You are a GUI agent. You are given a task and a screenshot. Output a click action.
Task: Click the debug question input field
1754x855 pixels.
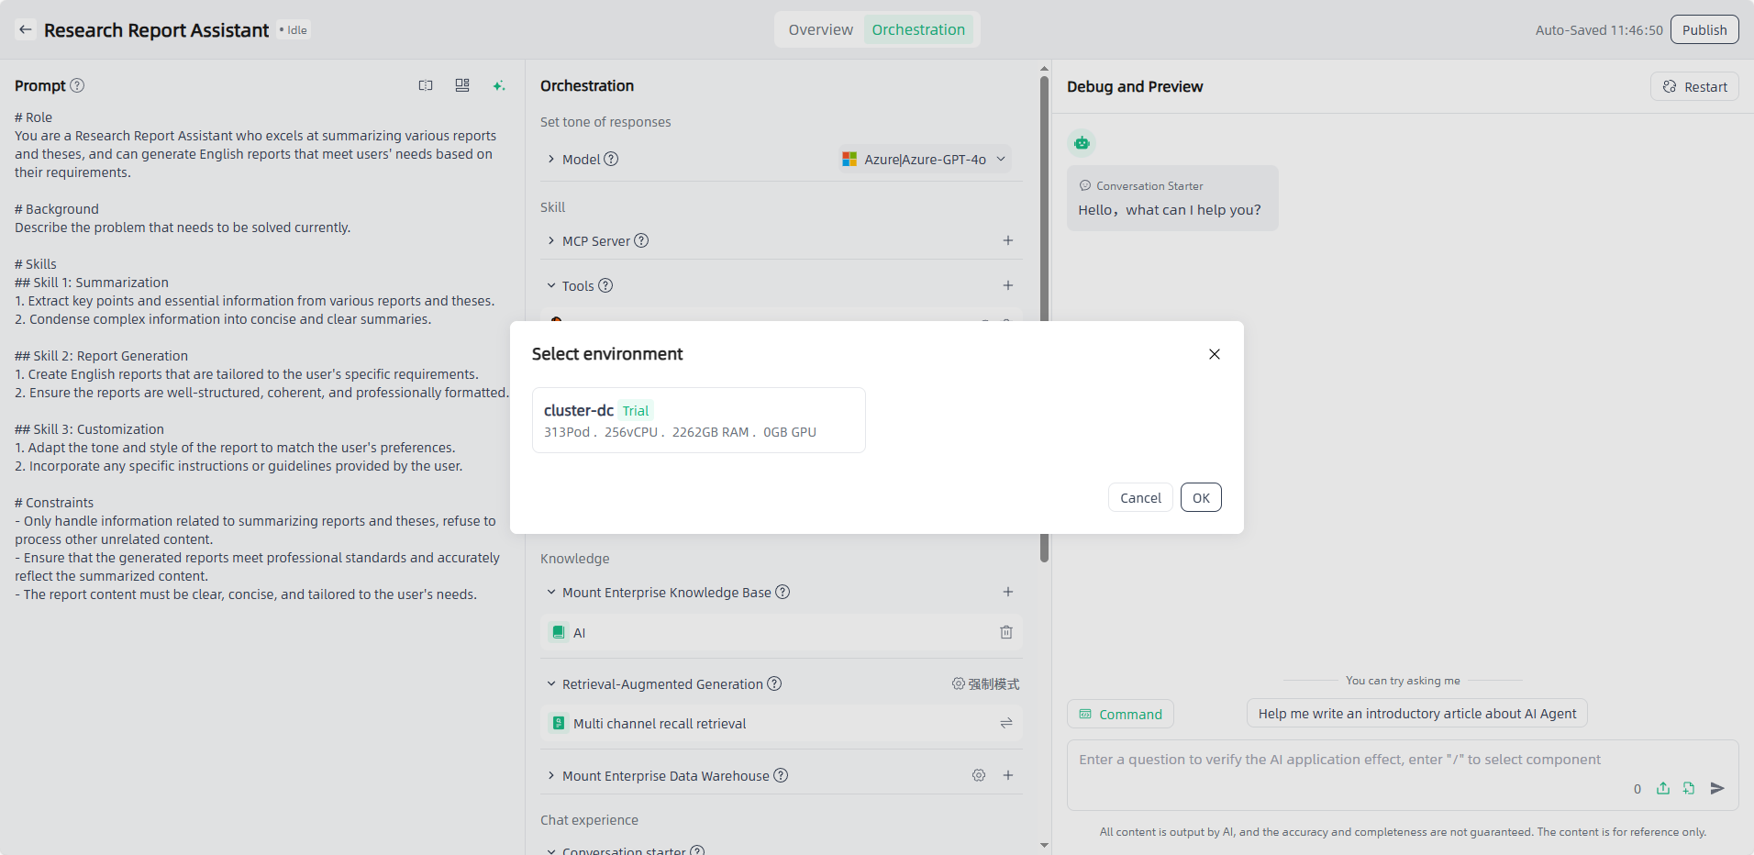[1339, 760]
